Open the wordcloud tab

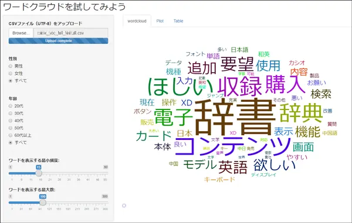pos(137,21)
